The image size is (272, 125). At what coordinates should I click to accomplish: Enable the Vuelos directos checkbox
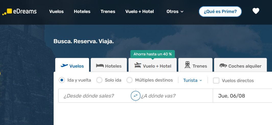(216, 81)
